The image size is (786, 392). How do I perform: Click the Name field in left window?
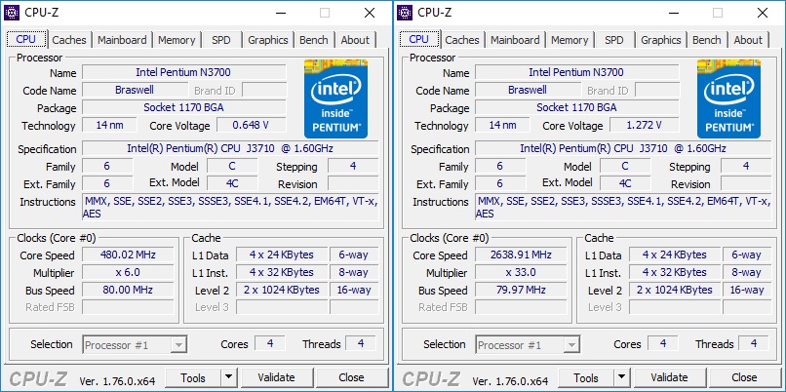click(184, 73)
